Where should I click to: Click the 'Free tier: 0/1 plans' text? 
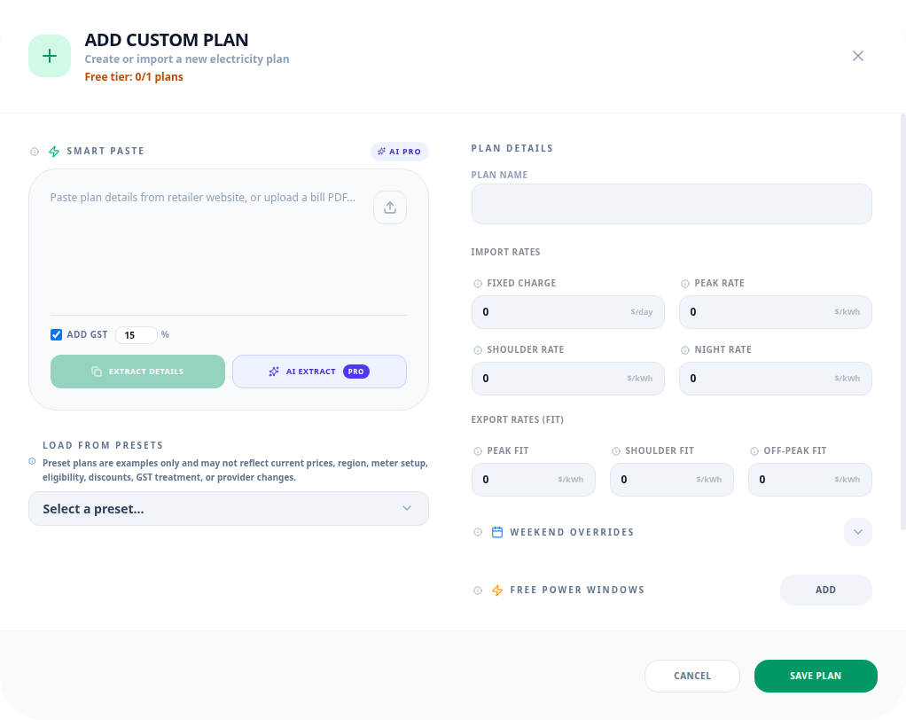tap(134, 77)
